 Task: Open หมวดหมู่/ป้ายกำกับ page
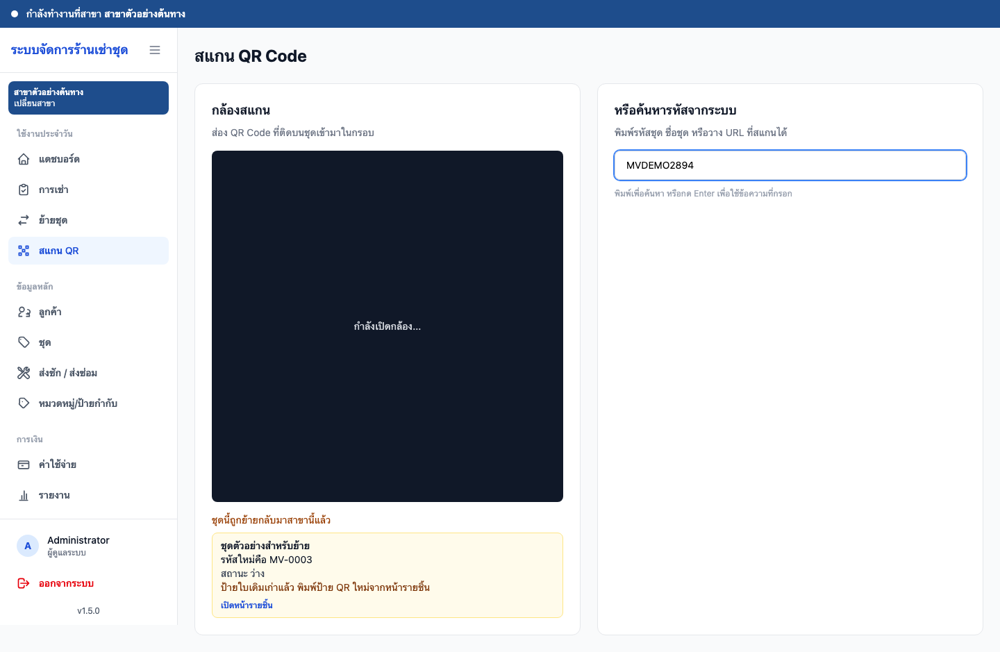(x=88, y=403)
